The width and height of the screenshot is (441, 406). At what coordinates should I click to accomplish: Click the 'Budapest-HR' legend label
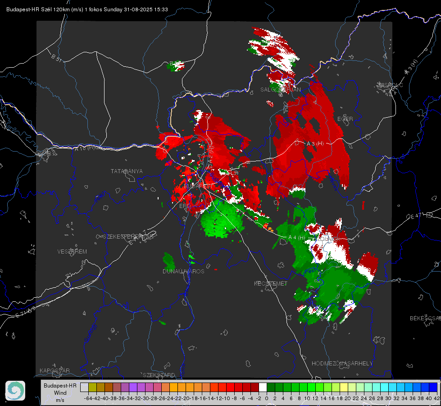point(60,386)
